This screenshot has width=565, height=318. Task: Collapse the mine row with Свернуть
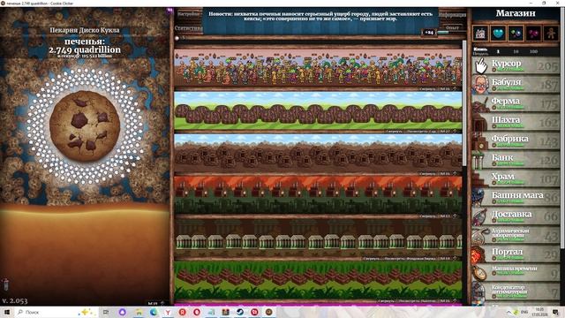tap(428, 173)
